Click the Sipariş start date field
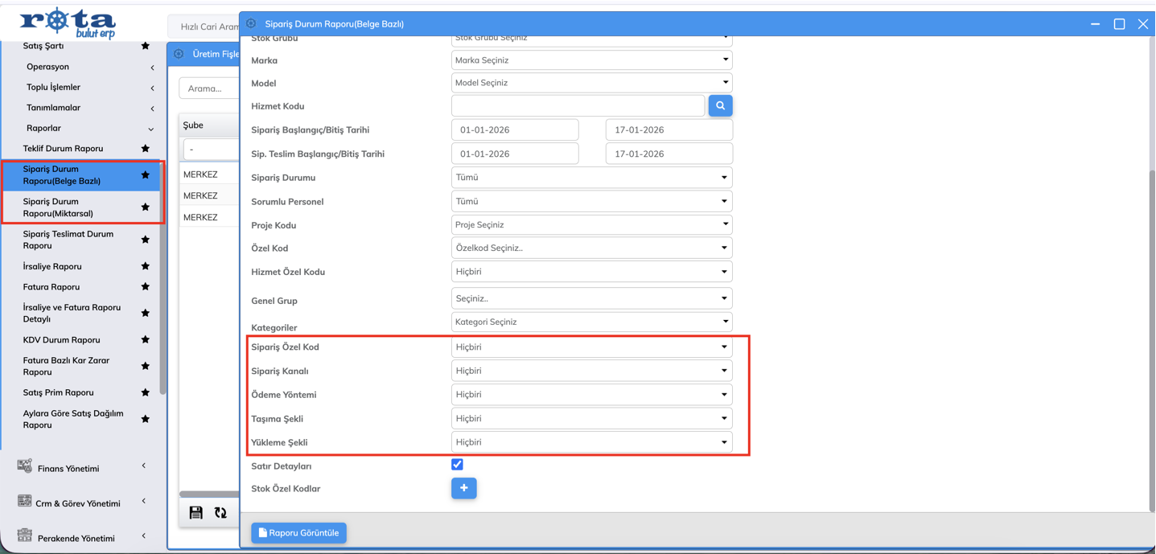The image size is (1156, 554). [x=515, y=130]
